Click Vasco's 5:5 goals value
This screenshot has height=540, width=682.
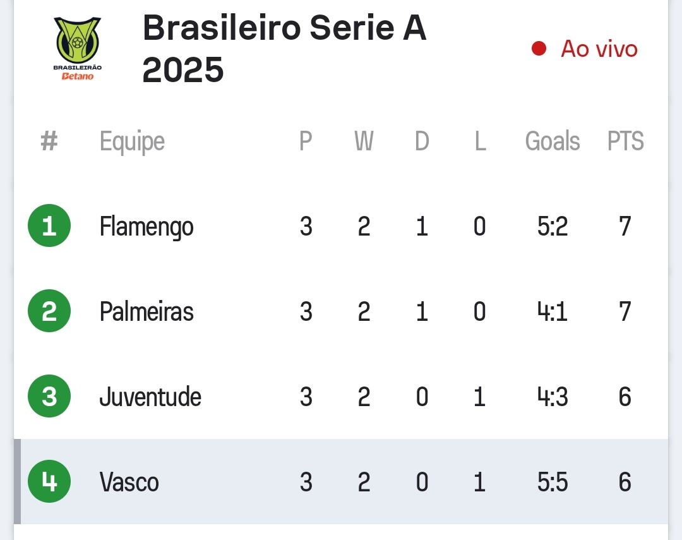click(x=553, y=483)
